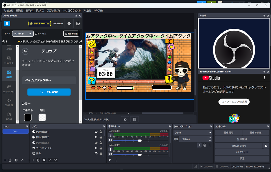Add a new source with plus icon
This screenshot has width=271, height=172.
pos(33,160)
